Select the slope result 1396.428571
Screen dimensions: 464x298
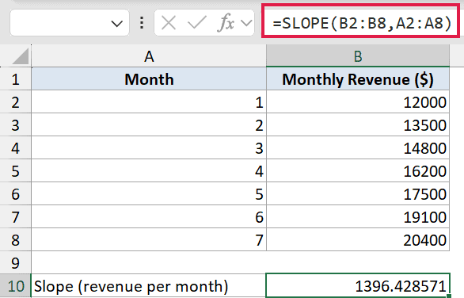358,286
